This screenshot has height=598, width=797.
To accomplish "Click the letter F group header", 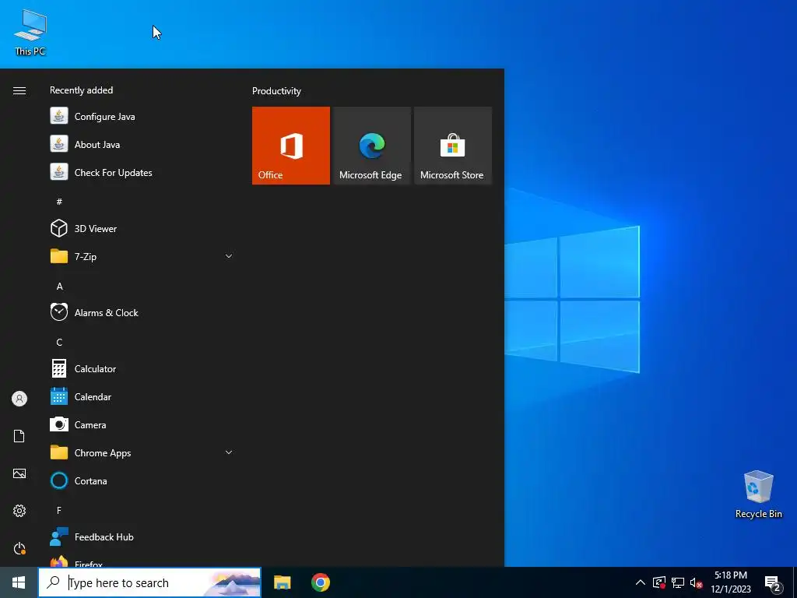I will point(59,510).
